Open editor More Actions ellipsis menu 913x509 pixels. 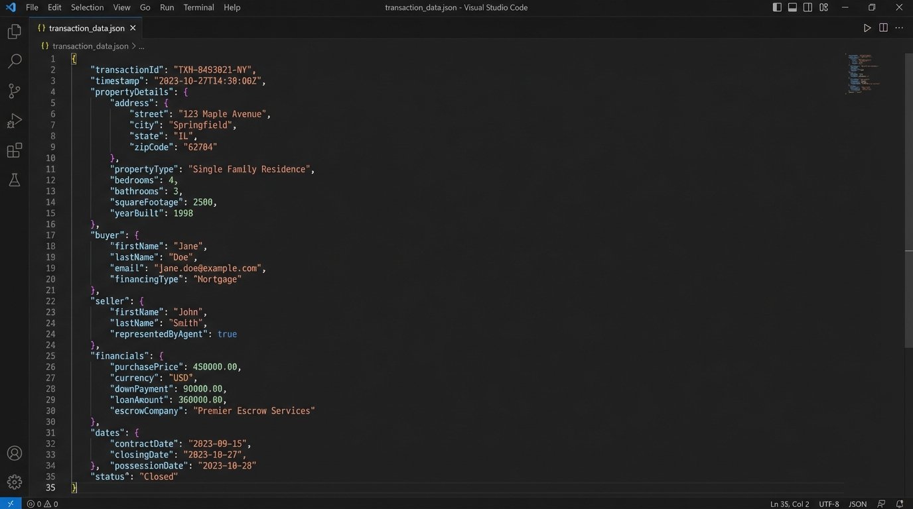[900, 28]
